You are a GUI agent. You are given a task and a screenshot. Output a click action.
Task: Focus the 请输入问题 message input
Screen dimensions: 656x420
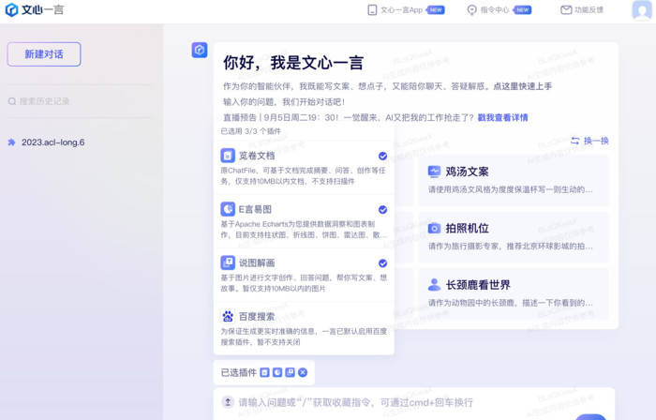click(355, 402)
